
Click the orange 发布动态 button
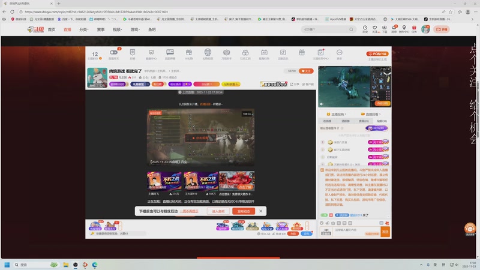click(x=244, y=211)
